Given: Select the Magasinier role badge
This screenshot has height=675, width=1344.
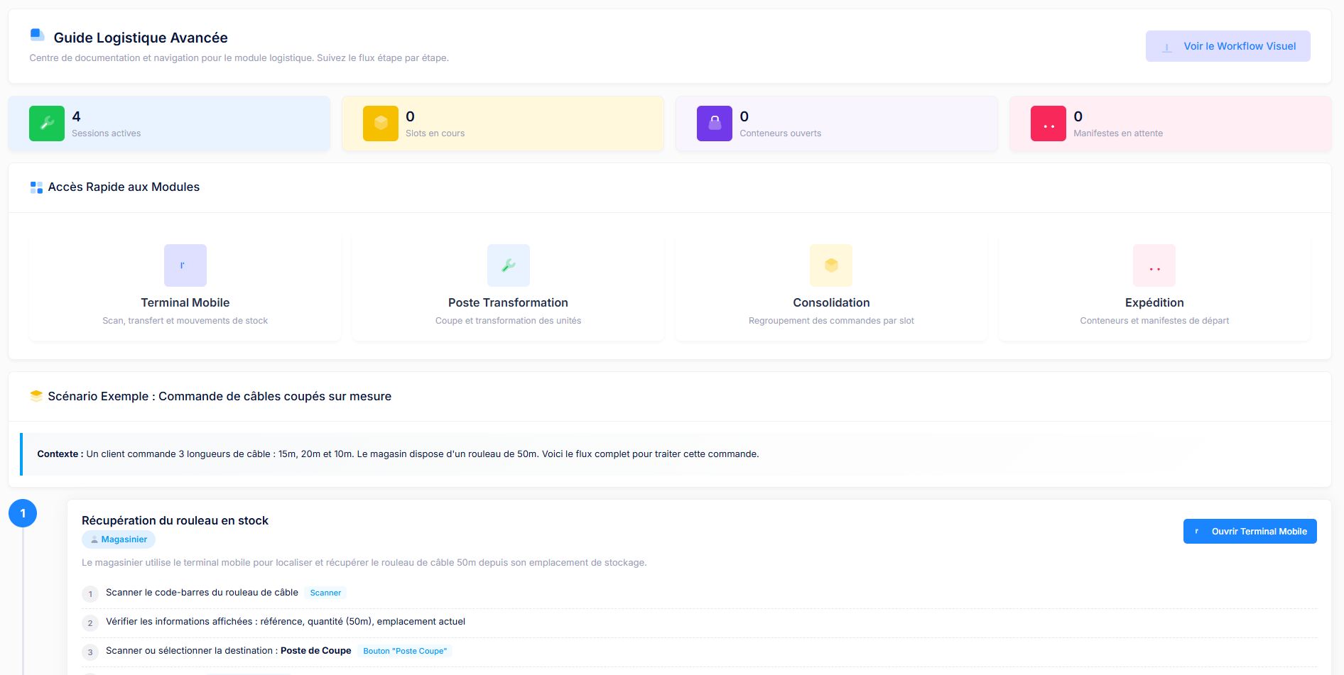Looking at the screenshot, I should [x=119, y=539].
